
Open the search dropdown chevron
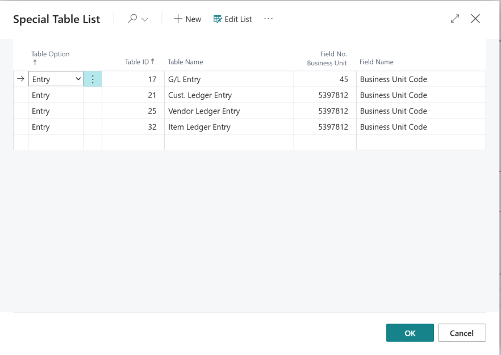[145, 19]
